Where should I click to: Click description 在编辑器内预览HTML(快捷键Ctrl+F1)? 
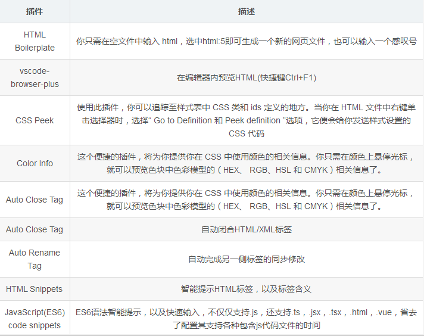click(x=247, y=77)
